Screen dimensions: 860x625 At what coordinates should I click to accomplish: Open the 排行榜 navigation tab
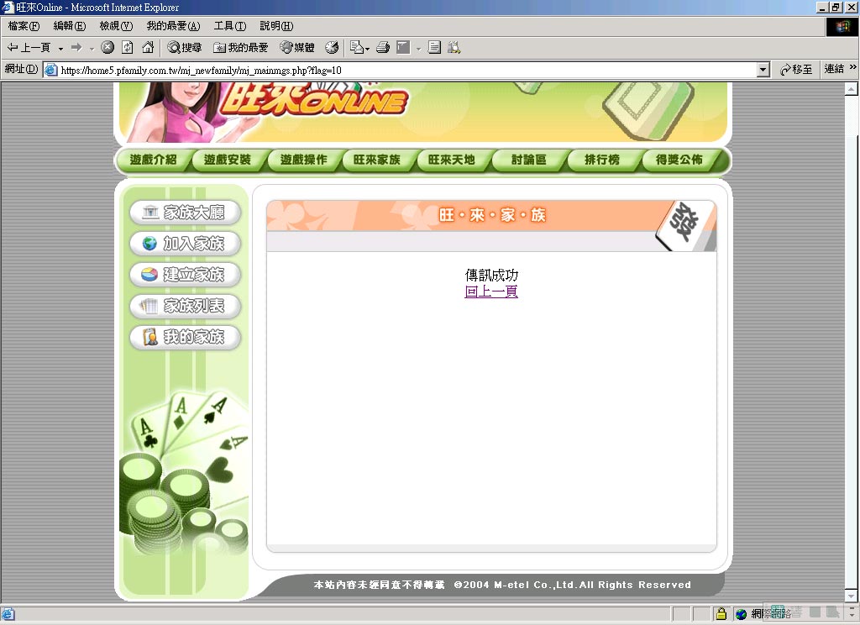(602, 160)
